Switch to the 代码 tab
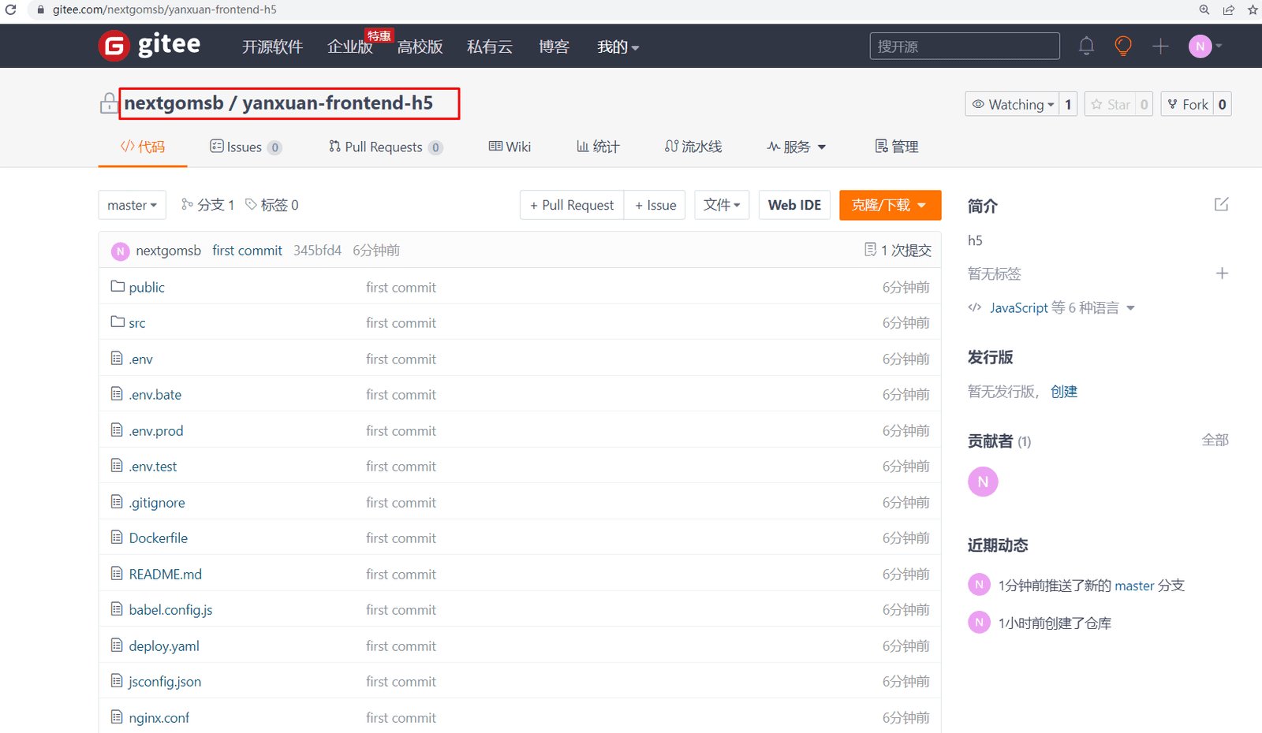Image resolution: width=1262 pixels, height=733 pixels. 143,147
